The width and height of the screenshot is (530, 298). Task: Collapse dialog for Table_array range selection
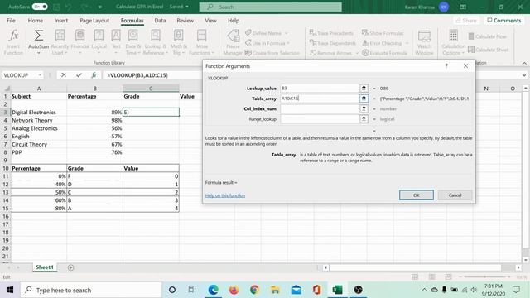[x=364, y=99]
